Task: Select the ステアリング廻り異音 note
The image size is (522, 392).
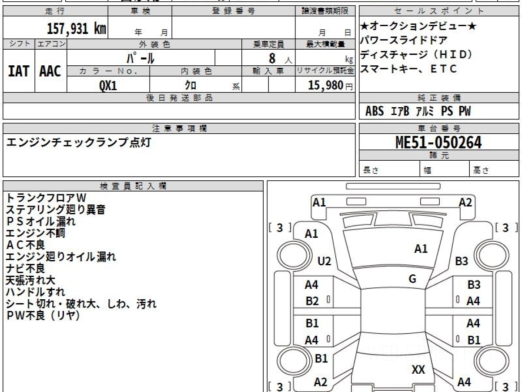Action: coord(55,210)
